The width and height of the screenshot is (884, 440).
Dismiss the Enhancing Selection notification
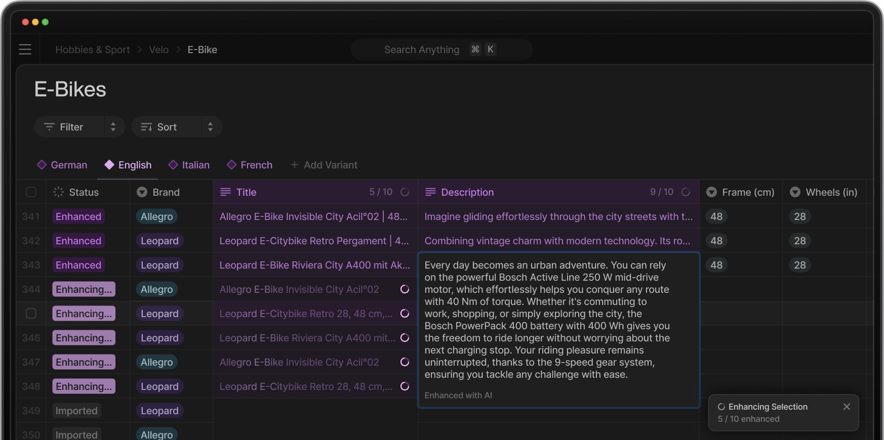[x=847, y=407]
